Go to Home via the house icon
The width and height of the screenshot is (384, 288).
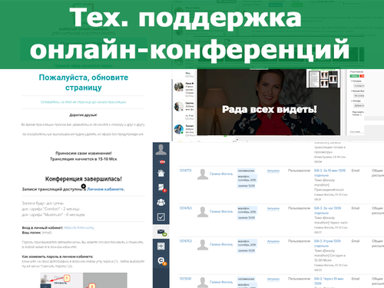pyautogui.click(x=161, y=173)
